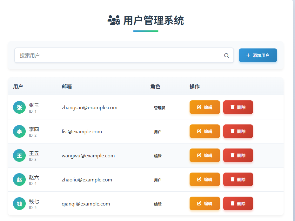This screenshot has width=295, height=221.
Task: Select email zhangsan@example.com
Action: pos(90,108)
